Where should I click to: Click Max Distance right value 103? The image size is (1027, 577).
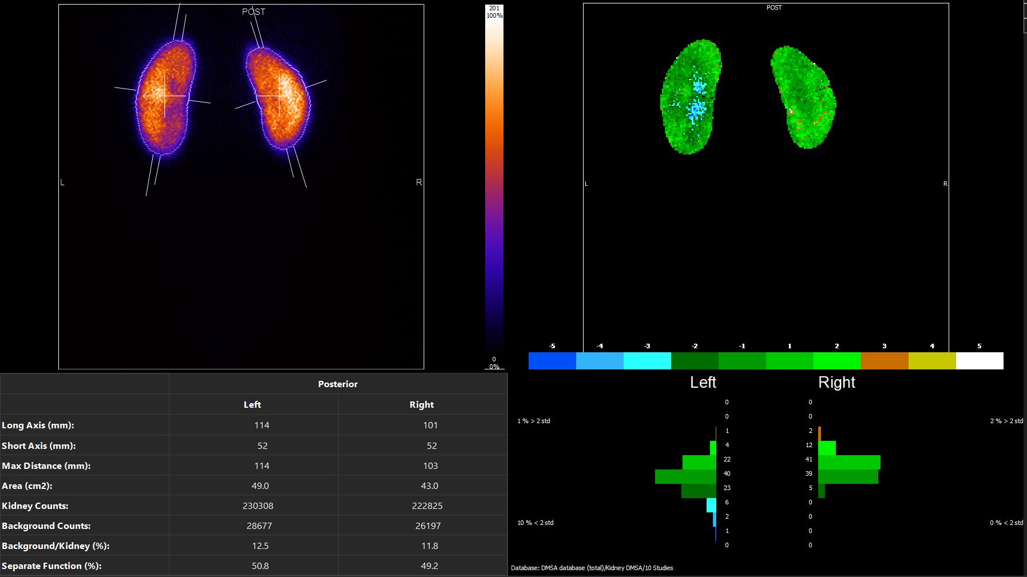430,465
